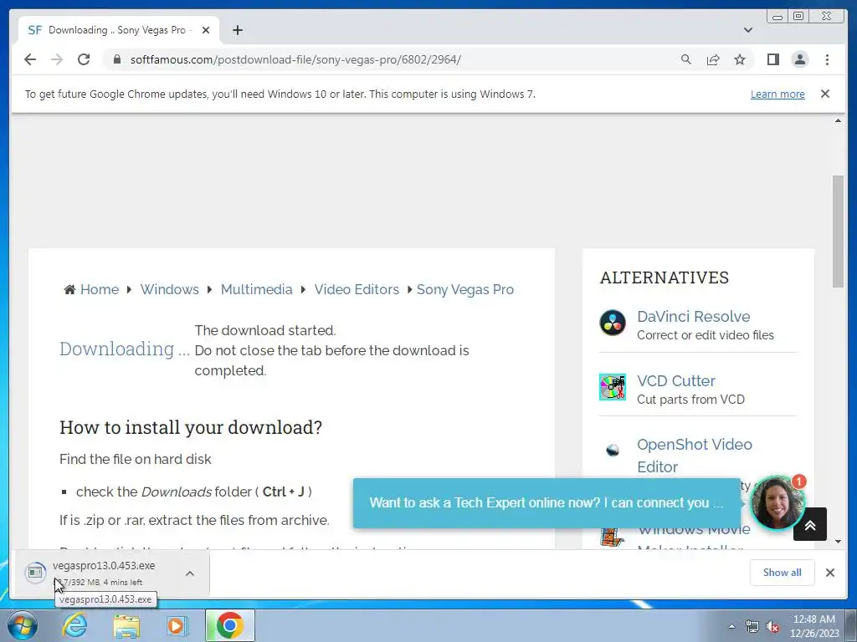This screenshot has height=642, width=857.
Task: Open Windows Media Player from taskbar
Action: 177,625
